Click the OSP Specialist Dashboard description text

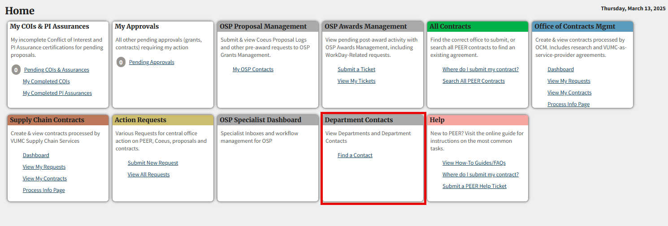[259, 137]
